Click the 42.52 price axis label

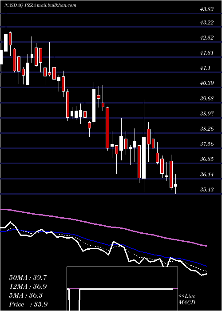pos(207,38)
